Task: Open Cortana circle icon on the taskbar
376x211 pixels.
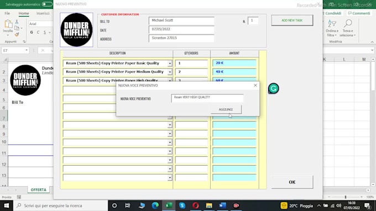Action: coord(114,205)
